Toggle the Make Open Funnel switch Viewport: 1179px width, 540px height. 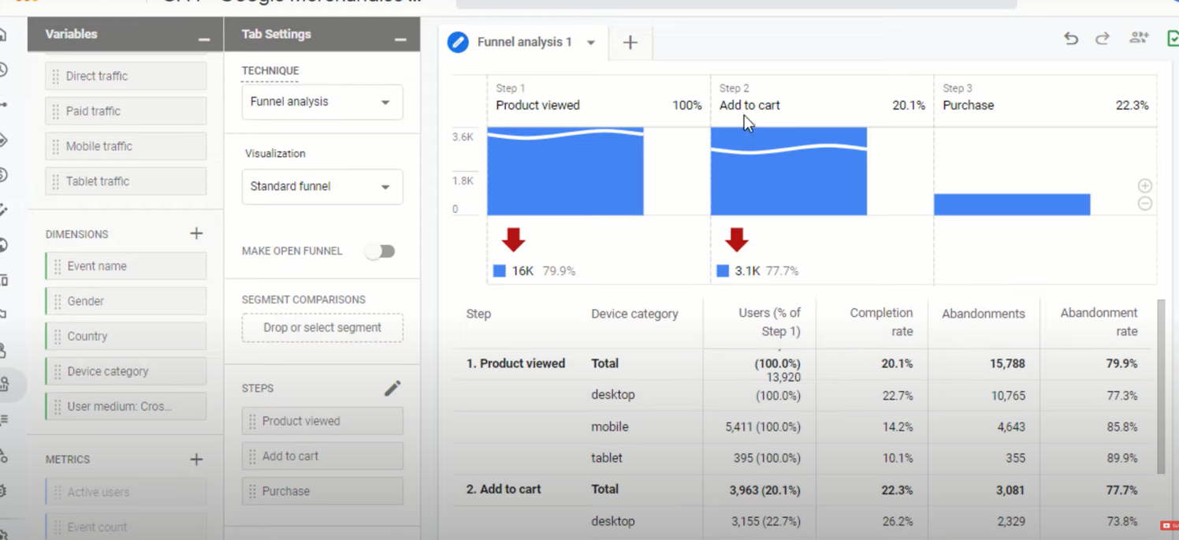pos(380,251)
